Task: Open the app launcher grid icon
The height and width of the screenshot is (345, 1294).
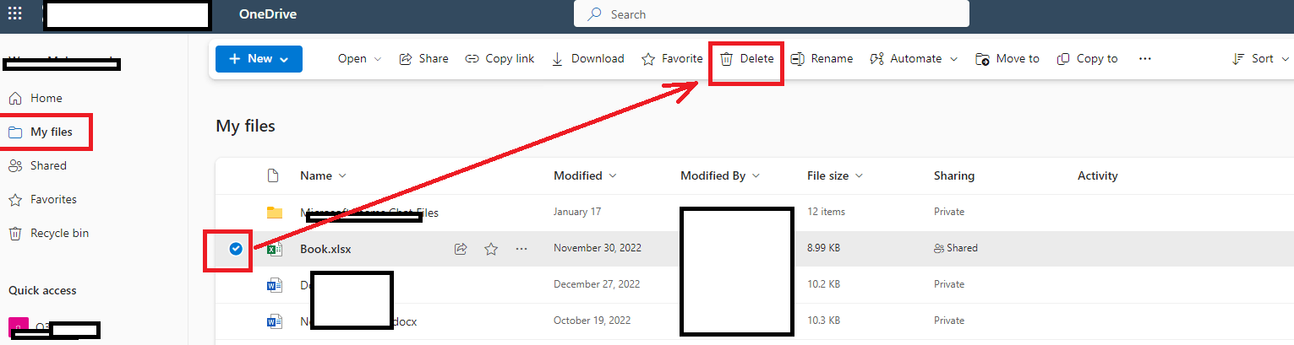Action: (15, 14)
